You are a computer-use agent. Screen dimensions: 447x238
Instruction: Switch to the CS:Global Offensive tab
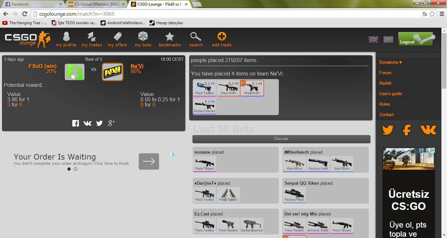(x=96, y=4)
